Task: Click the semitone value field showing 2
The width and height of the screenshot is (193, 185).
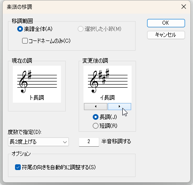Action: coord(89,142)
